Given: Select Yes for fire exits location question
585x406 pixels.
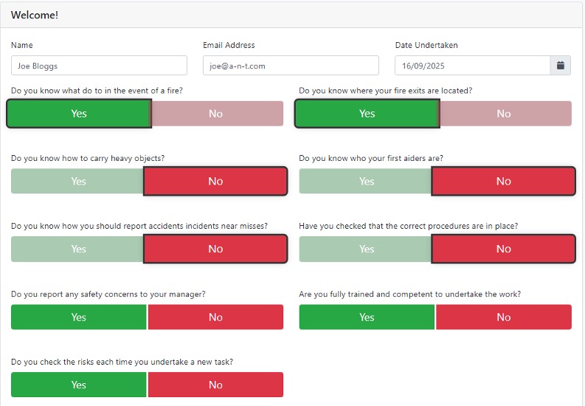Looking at the screenshot, I should pyautogui.click(x=367, y=114).
